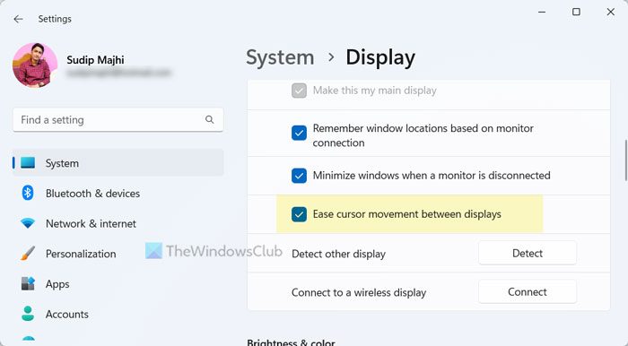The width and height of the screenshot is (628, 346).
Task: Close the Settings window
Action: click(x=610, y=12)
